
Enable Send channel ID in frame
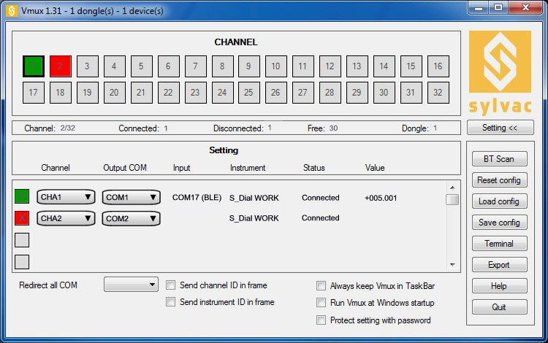tap(171, 285)
